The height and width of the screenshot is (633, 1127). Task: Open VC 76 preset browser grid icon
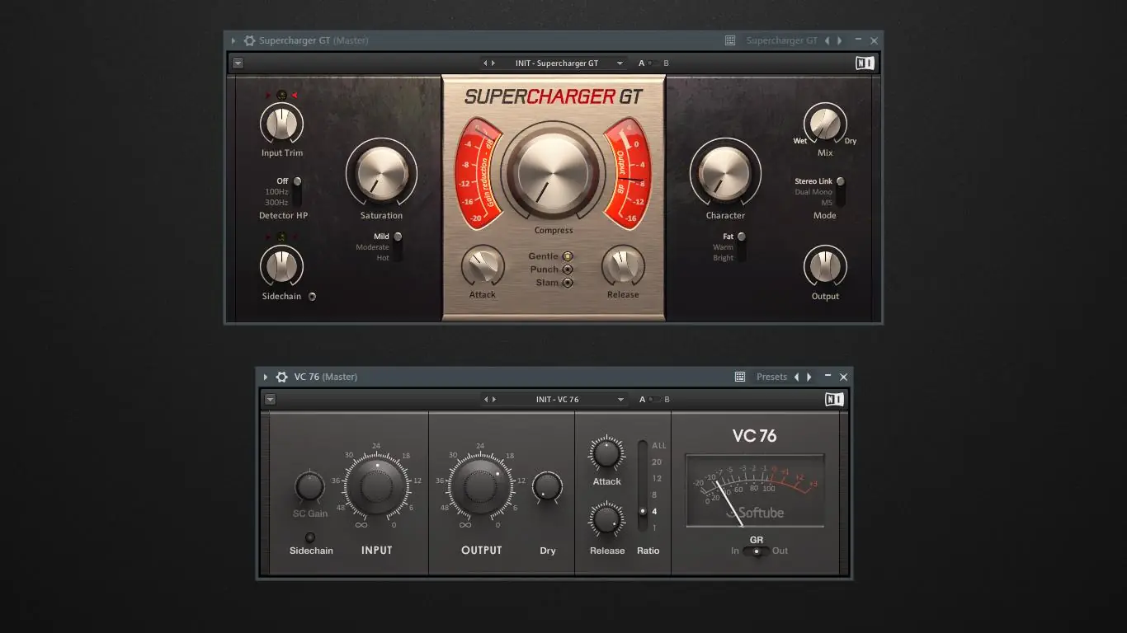coord(740,377)
